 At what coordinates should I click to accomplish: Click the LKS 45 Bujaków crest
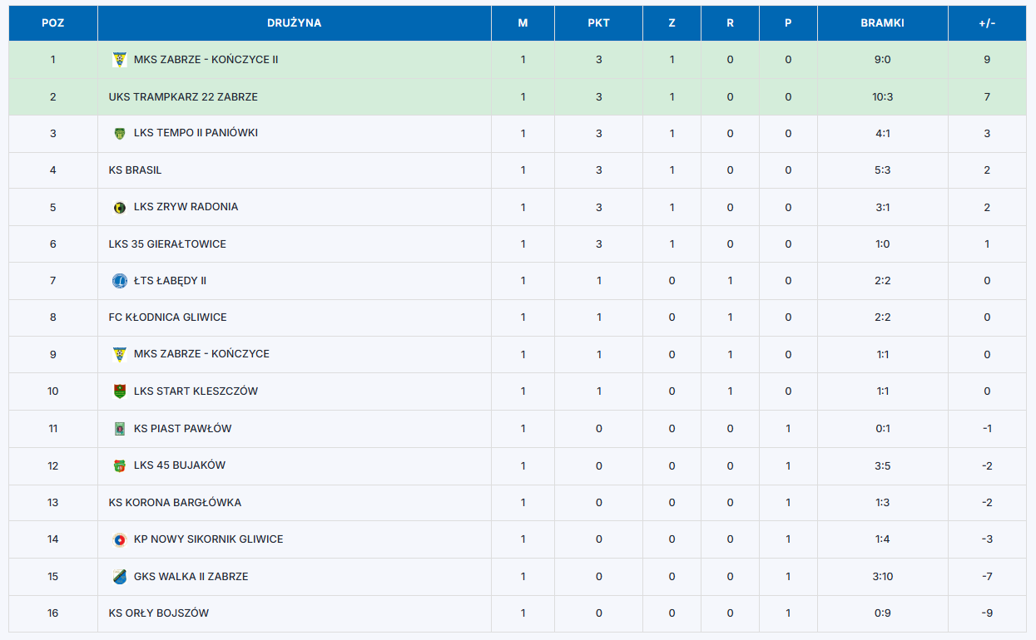pyautogui.click(x=120, y=465)
